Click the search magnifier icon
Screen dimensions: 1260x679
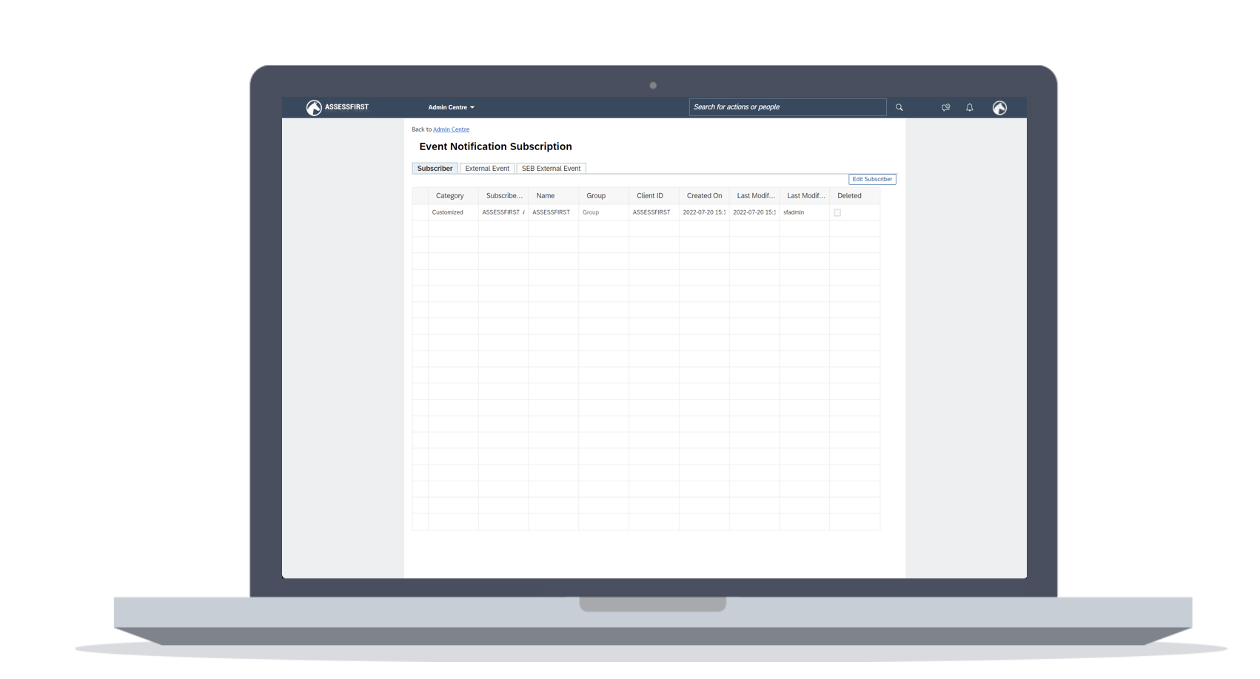(x=899, y=107)
